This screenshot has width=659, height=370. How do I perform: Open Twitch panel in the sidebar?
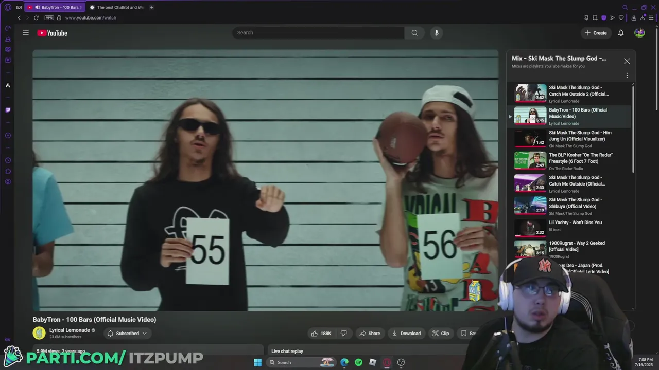[8, 110]
